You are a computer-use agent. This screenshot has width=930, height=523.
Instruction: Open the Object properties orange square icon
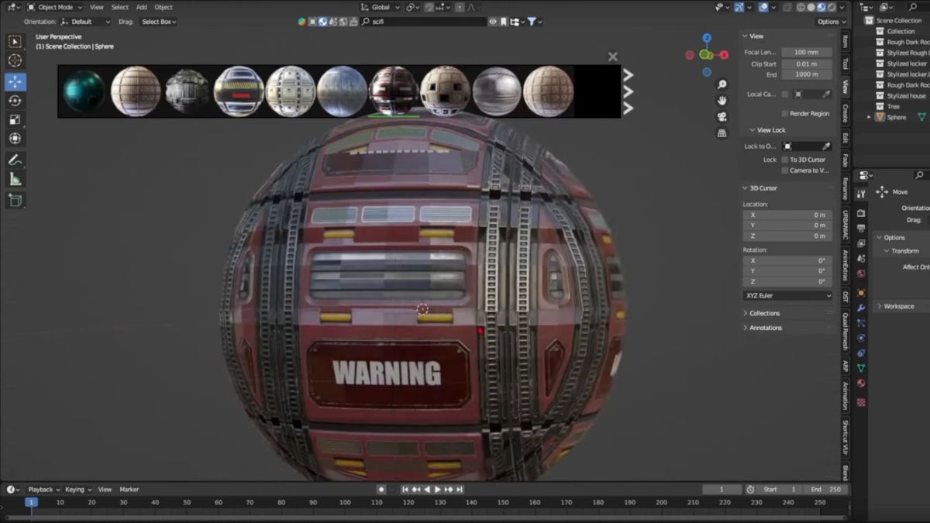pyautogui.click(x=861, y=292)
